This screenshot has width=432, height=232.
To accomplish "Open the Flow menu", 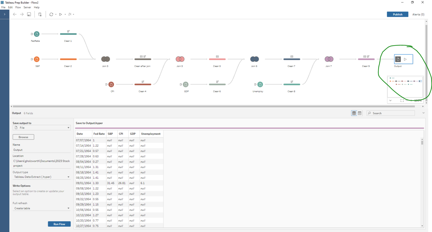I will pyautogui.click(x=18, y=7).
